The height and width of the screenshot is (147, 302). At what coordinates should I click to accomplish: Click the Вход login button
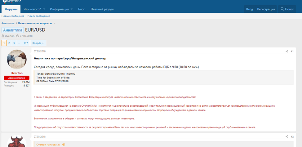point(250,9)
